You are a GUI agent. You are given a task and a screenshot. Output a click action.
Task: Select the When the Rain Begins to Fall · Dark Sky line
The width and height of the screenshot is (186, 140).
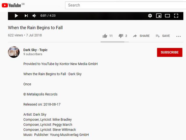pos(52,74)
